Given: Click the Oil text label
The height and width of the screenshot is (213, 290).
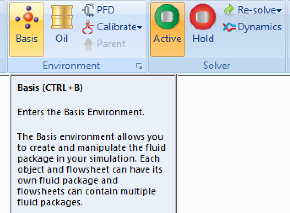Looking at the screenshot, I should (x=62, y=39).
